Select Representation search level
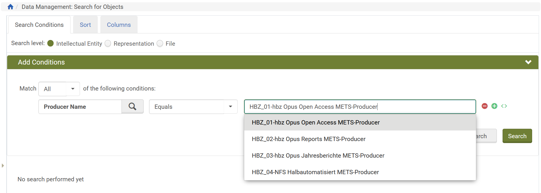 point(108,43)
